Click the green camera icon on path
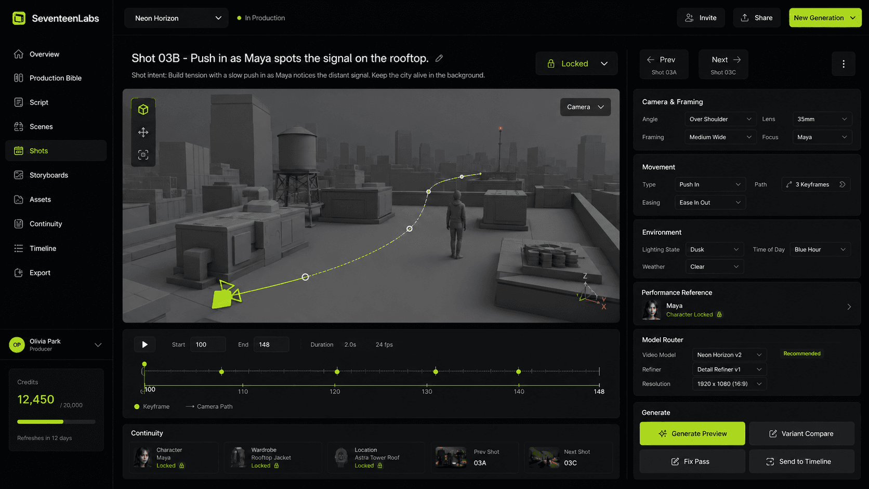 (x=227, y=295)
